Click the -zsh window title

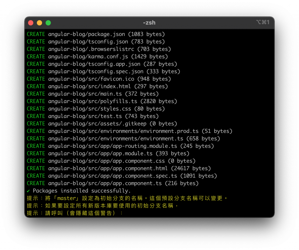pyautogui.click(x=149, y=23)
